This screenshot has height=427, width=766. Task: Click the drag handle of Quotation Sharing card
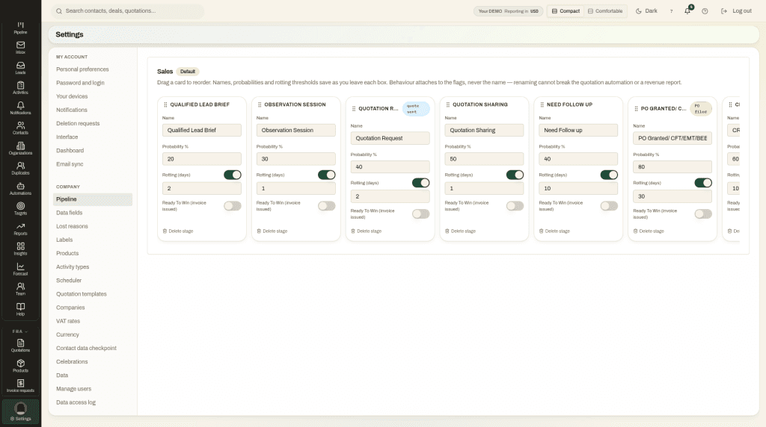(x=447, y=105)
